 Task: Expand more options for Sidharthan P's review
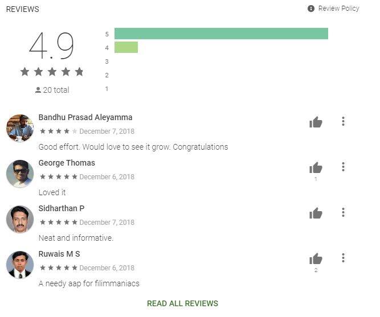point(343,212)
